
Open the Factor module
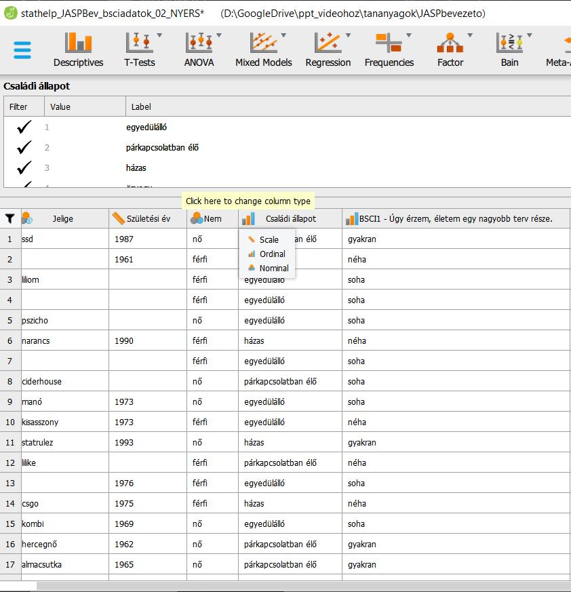pos(450,50)
